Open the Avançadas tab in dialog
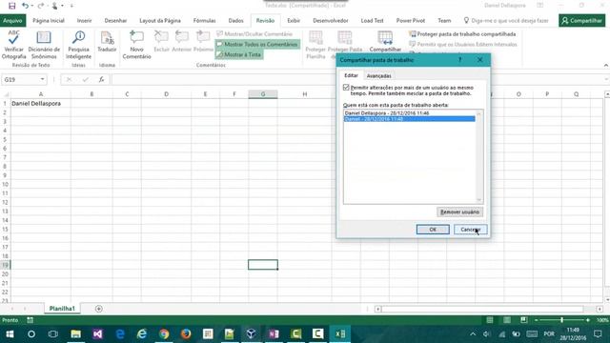The image size is (610, 343). (x=379, y=76)
